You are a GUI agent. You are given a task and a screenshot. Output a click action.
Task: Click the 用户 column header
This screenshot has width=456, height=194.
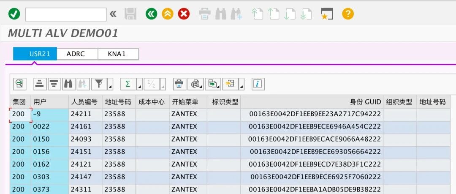pos(50,102)
